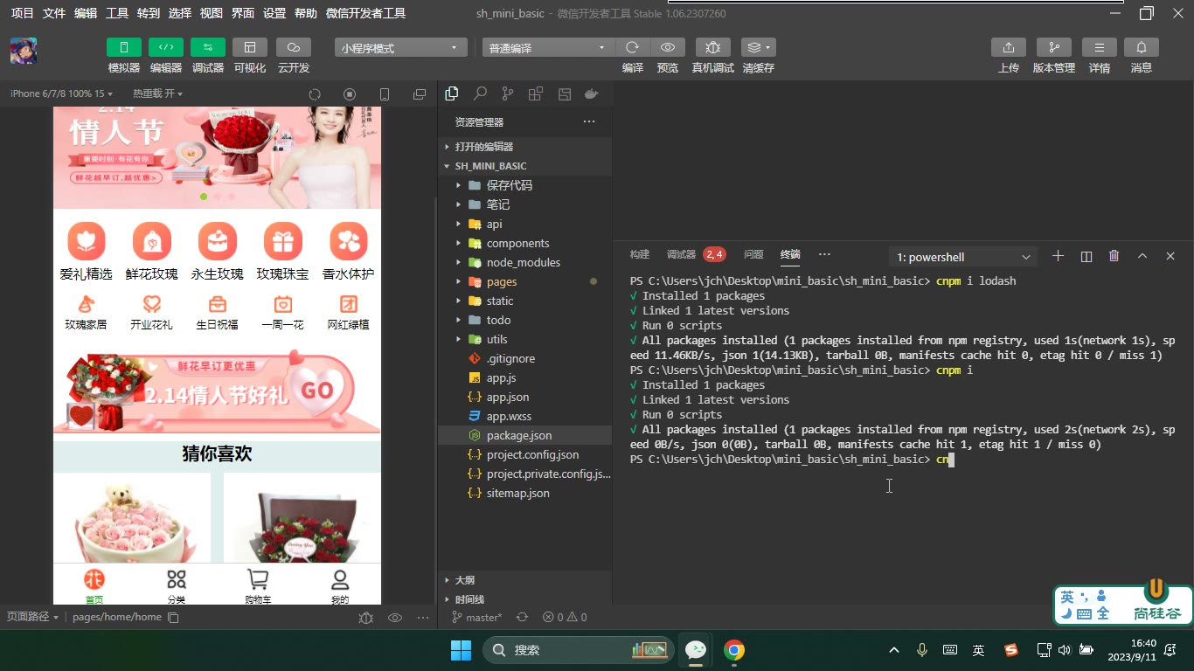
Task: Click the Preview eye icon
Action: tap(668, 47)
